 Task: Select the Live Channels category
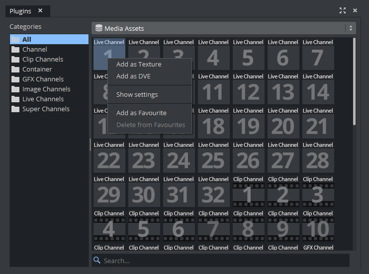[x=43, y=99]
